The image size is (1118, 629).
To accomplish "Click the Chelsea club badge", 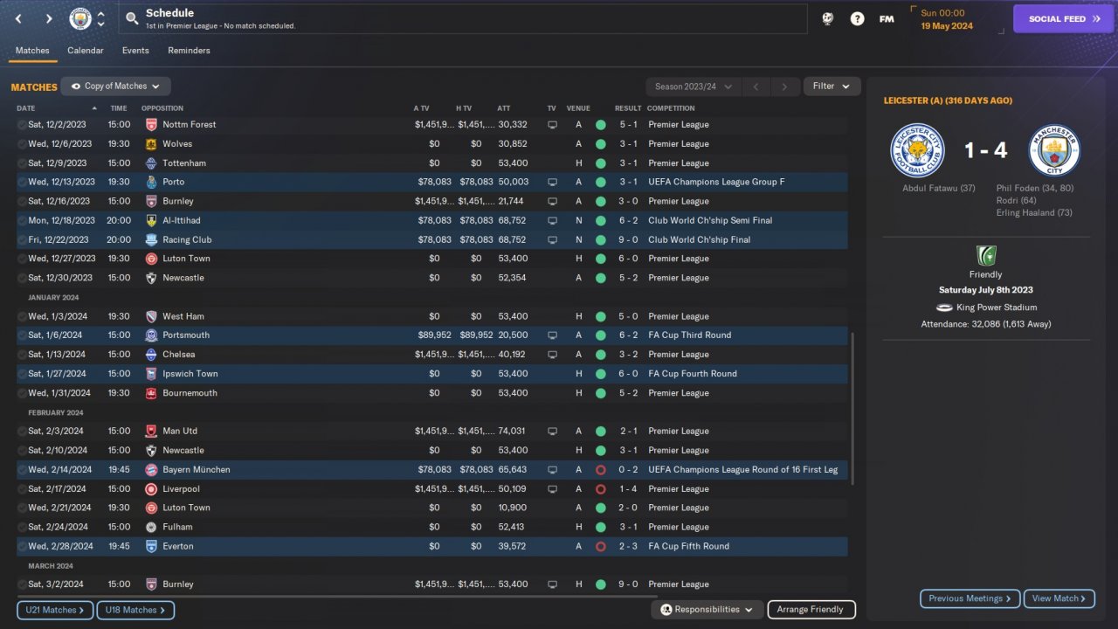I will coord(151,355).
